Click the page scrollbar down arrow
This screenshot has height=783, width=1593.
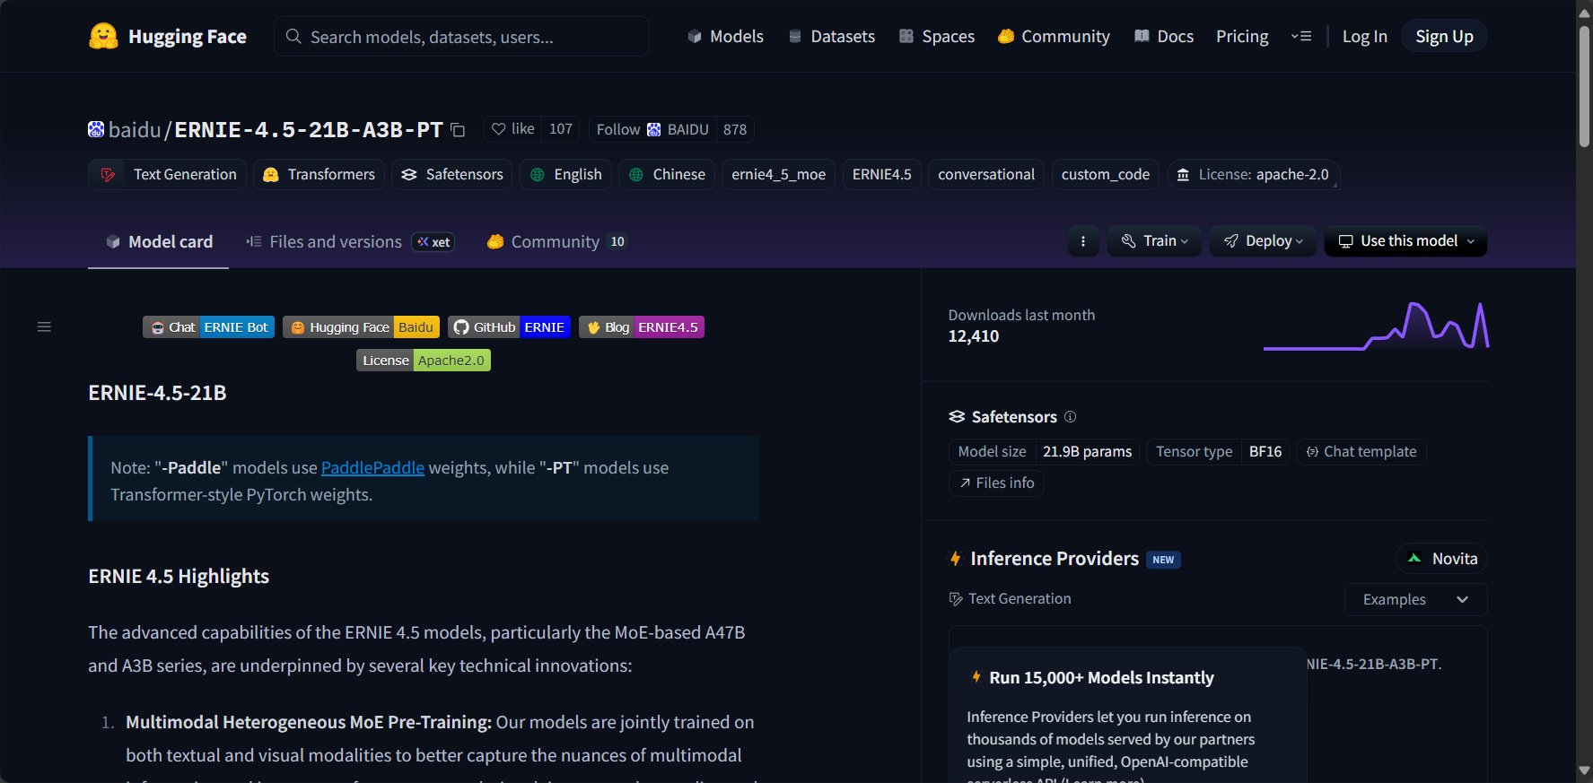1584,771
